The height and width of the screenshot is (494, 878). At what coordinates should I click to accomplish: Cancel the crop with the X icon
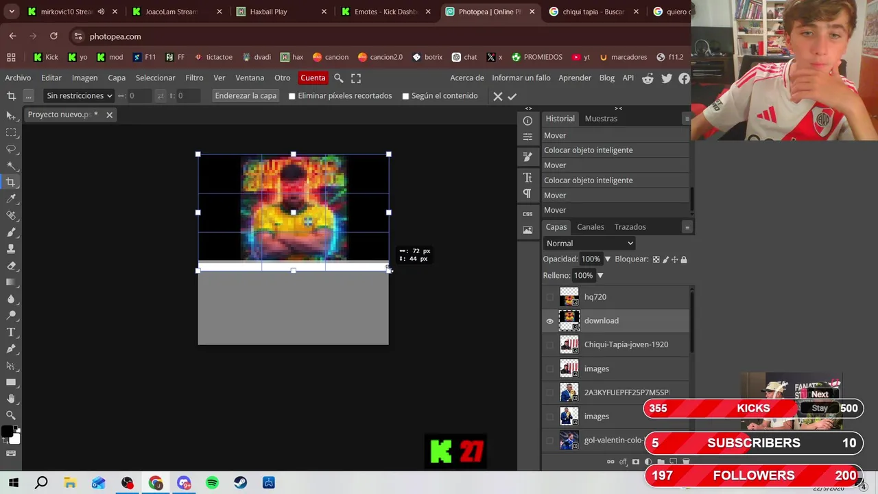click(x=498, y=97)
